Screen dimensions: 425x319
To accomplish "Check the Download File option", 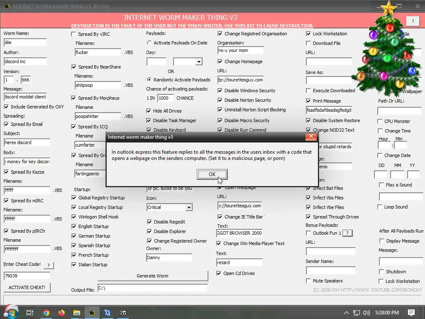I will (308, 43).
